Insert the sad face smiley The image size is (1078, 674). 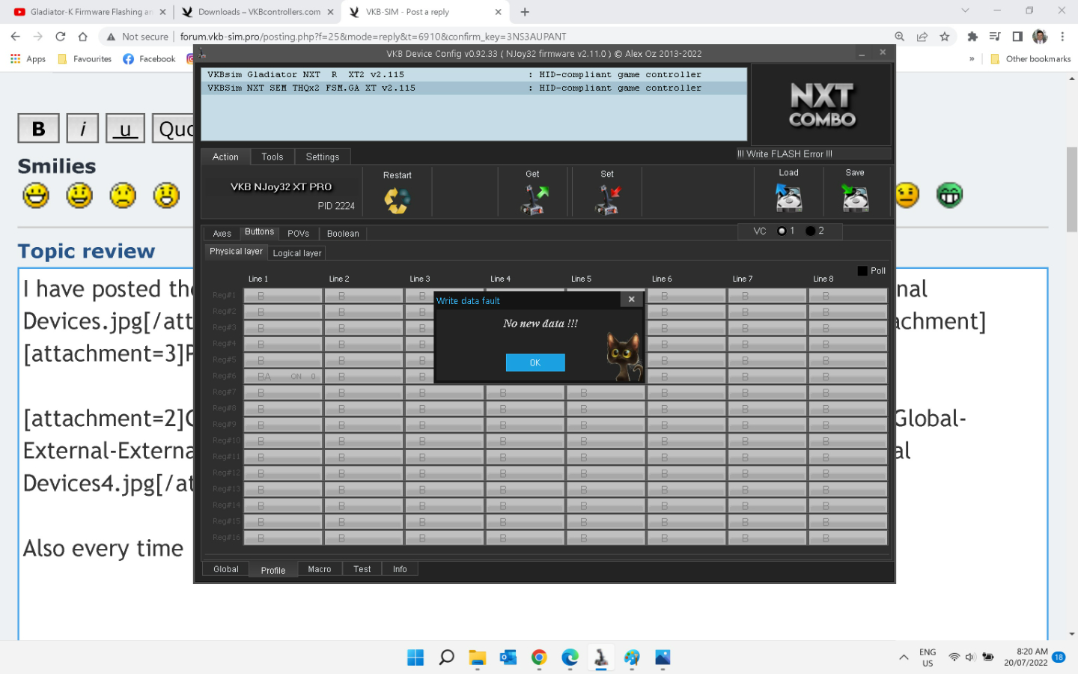123,195
